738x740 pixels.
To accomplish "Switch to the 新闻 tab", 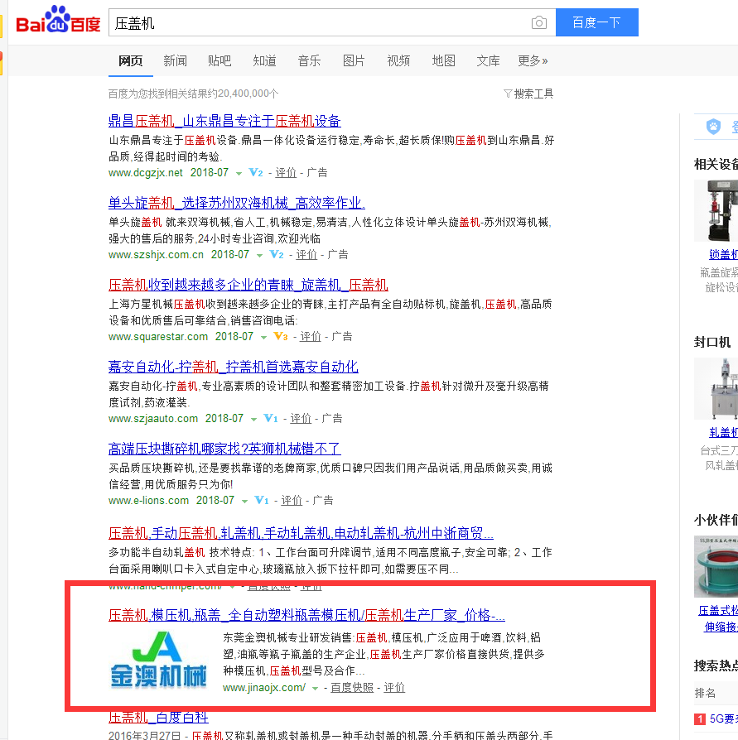I will pos(175,60).
